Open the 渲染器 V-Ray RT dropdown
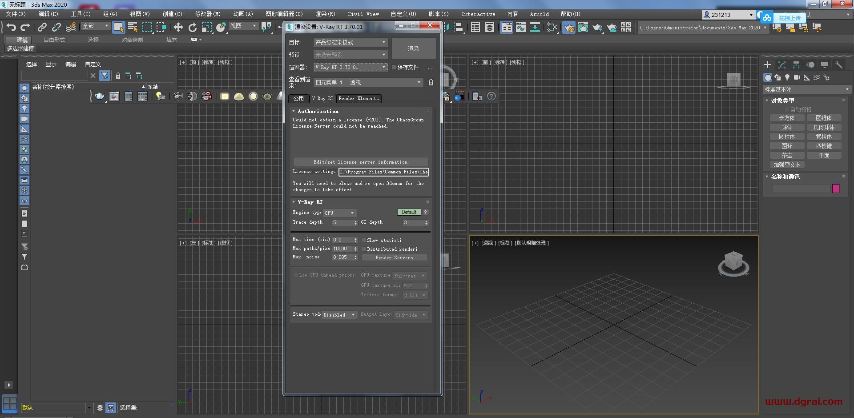The height and width of the screenshot is (418, 854). pos(350,67)
